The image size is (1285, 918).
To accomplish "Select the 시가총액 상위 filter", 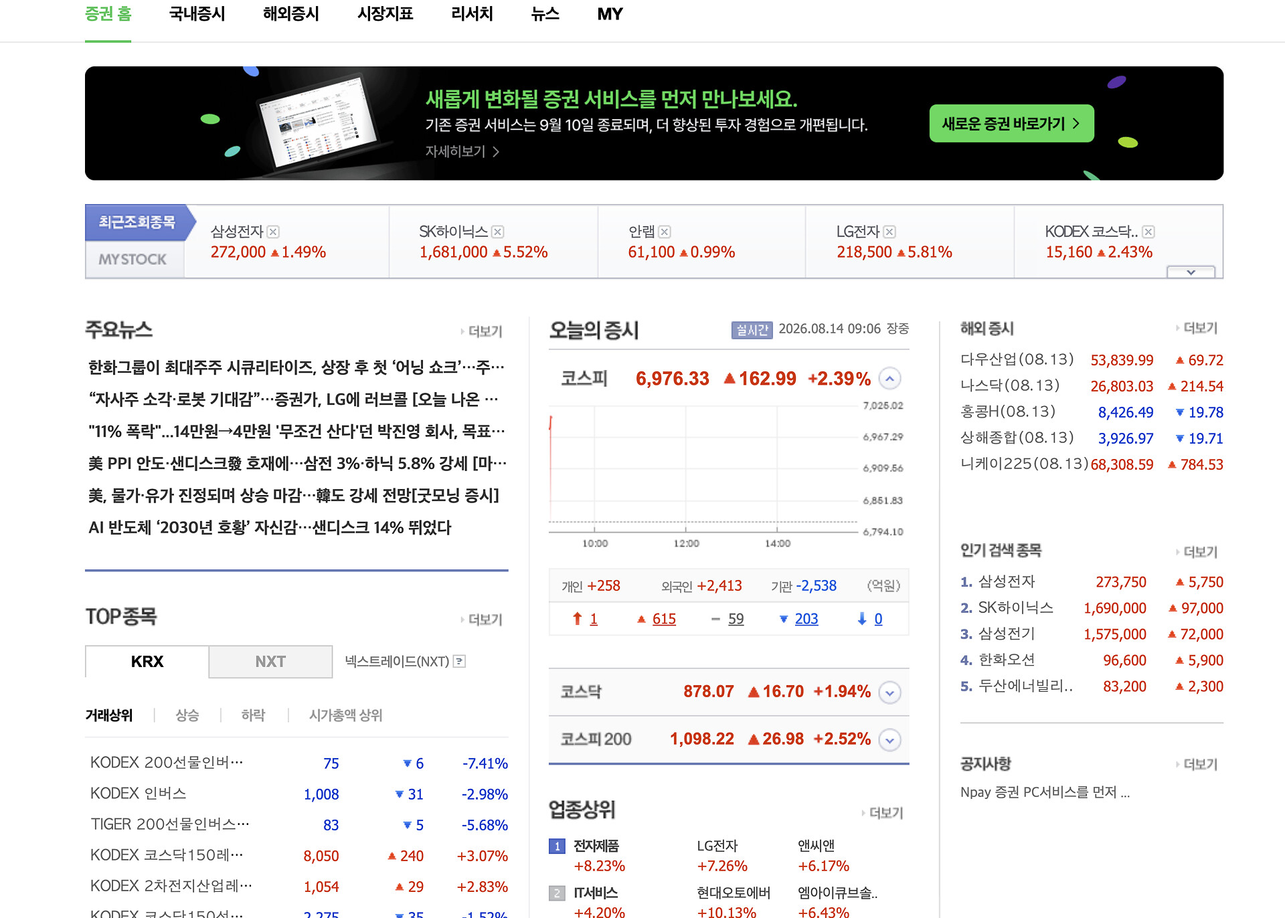I will coord(345,715).
